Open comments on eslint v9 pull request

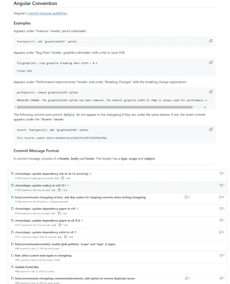(222, 232)
